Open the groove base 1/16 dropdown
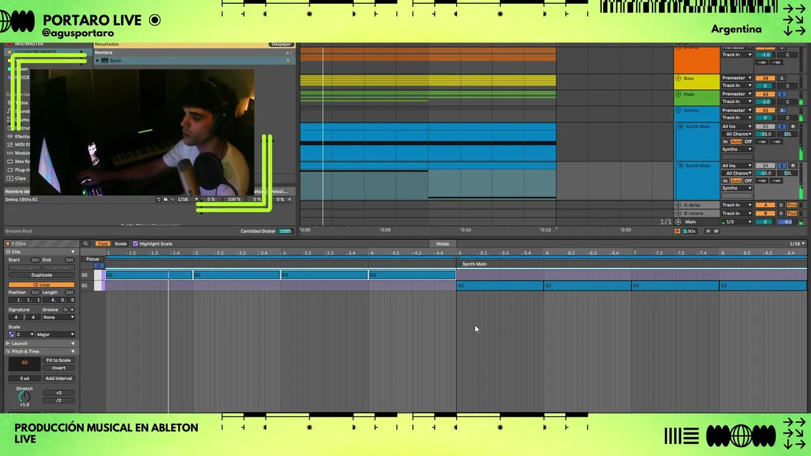The width and height of the screenshot is (811, 456). tap(188, 199)
